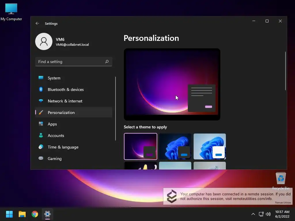Open Time & language settings
The width and height of the screenshot is (295, 221).
(x=73, y=147)
